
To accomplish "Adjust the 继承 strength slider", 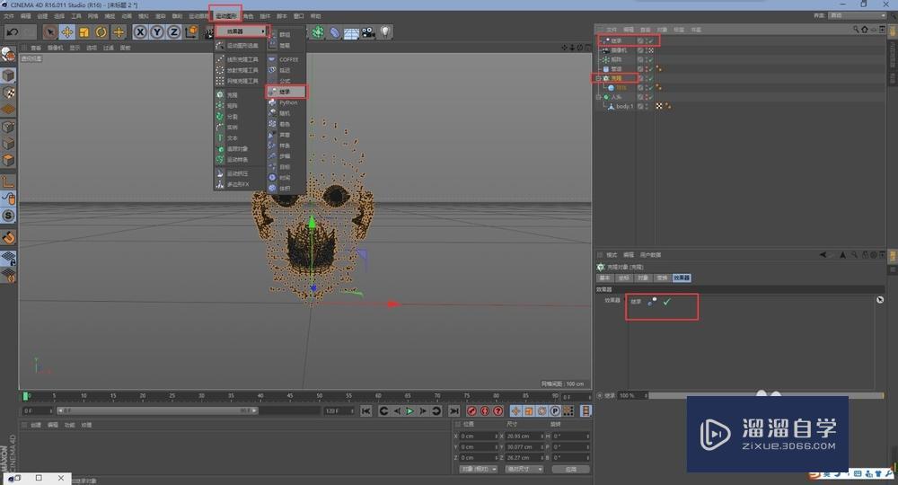I will click(766, 395).
